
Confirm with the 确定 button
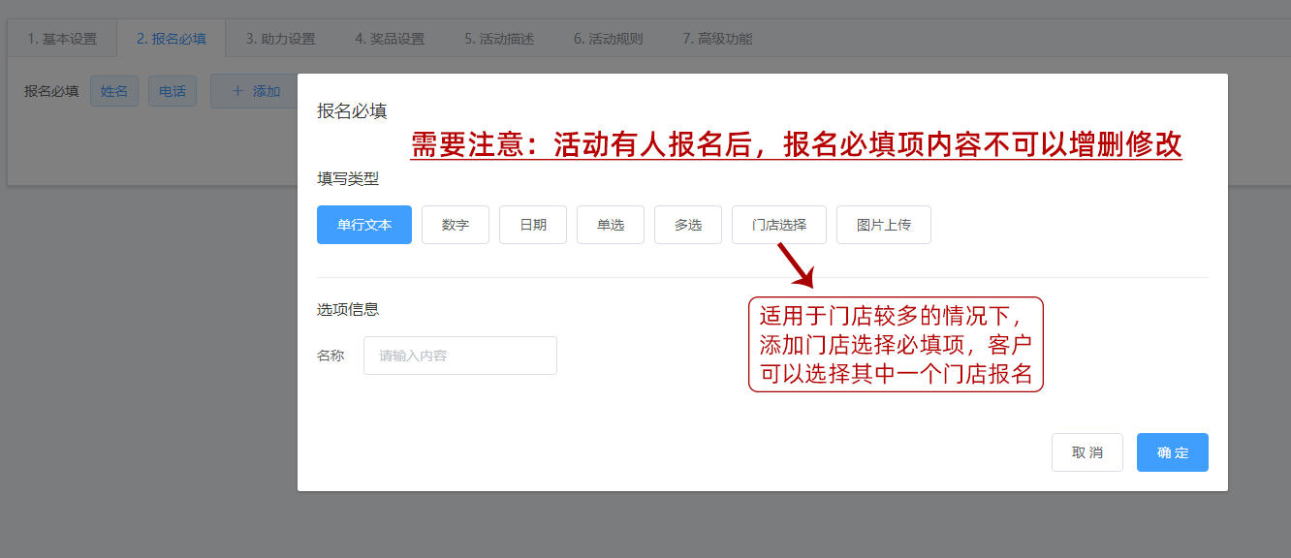click(x=1173, y=452)
